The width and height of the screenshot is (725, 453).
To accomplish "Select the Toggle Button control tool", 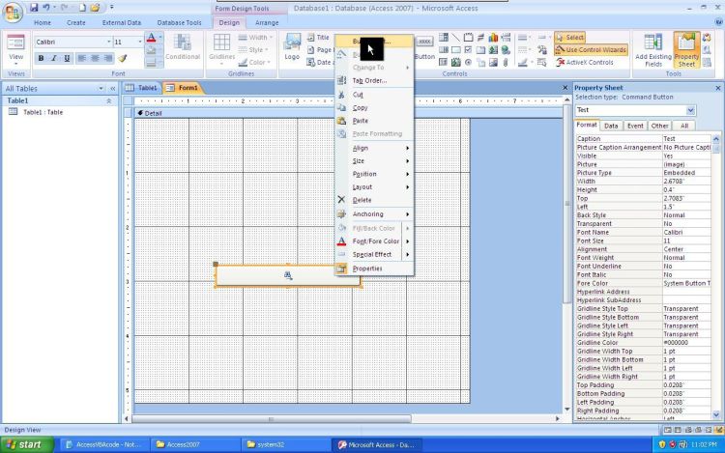I will pyautogui.click(x=480, y=38).
